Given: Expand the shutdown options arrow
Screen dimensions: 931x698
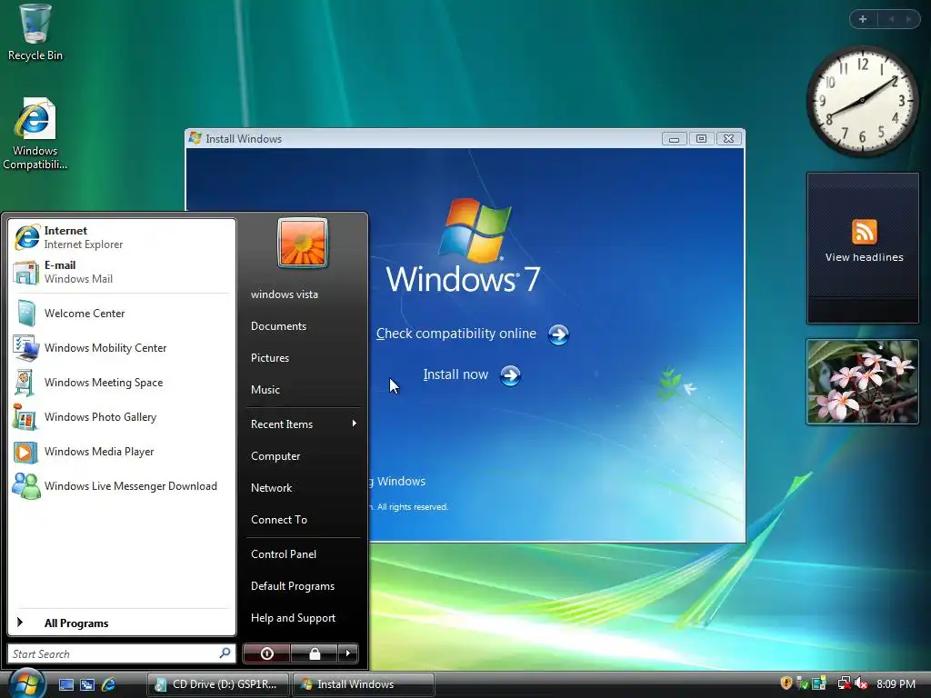Looking at the screenshot, I should click(348, 653).
